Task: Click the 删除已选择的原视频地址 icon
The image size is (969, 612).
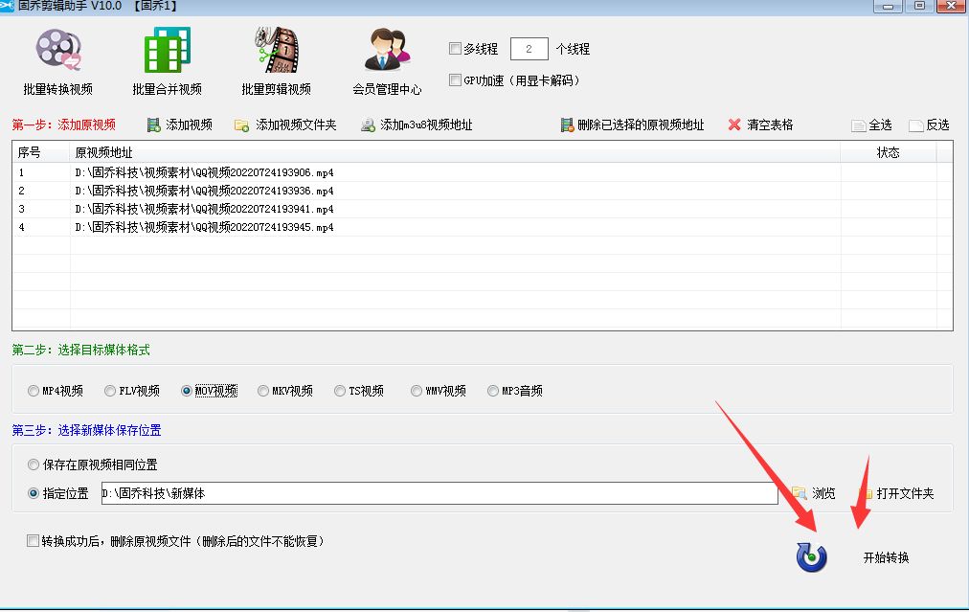Action: (x=567, y=125)
